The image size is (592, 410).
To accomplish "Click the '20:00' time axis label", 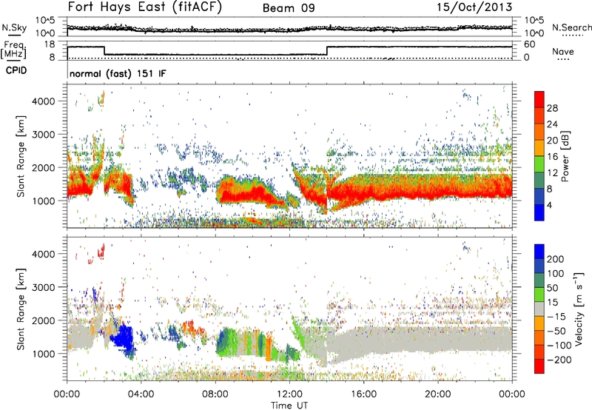I will pos(437,394).
